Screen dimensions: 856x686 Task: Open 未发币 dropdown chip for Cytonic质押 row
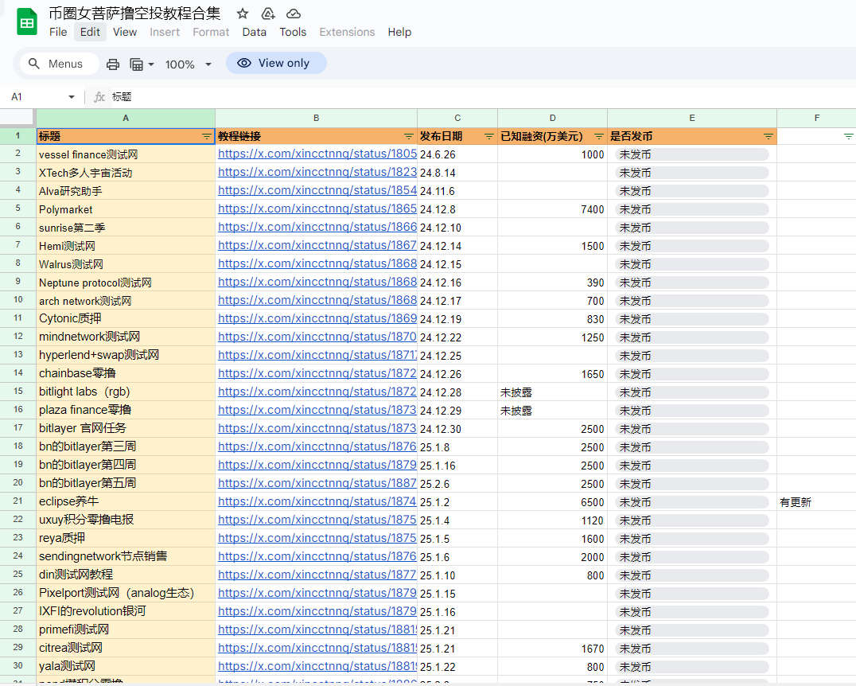(x=691, y=319)
